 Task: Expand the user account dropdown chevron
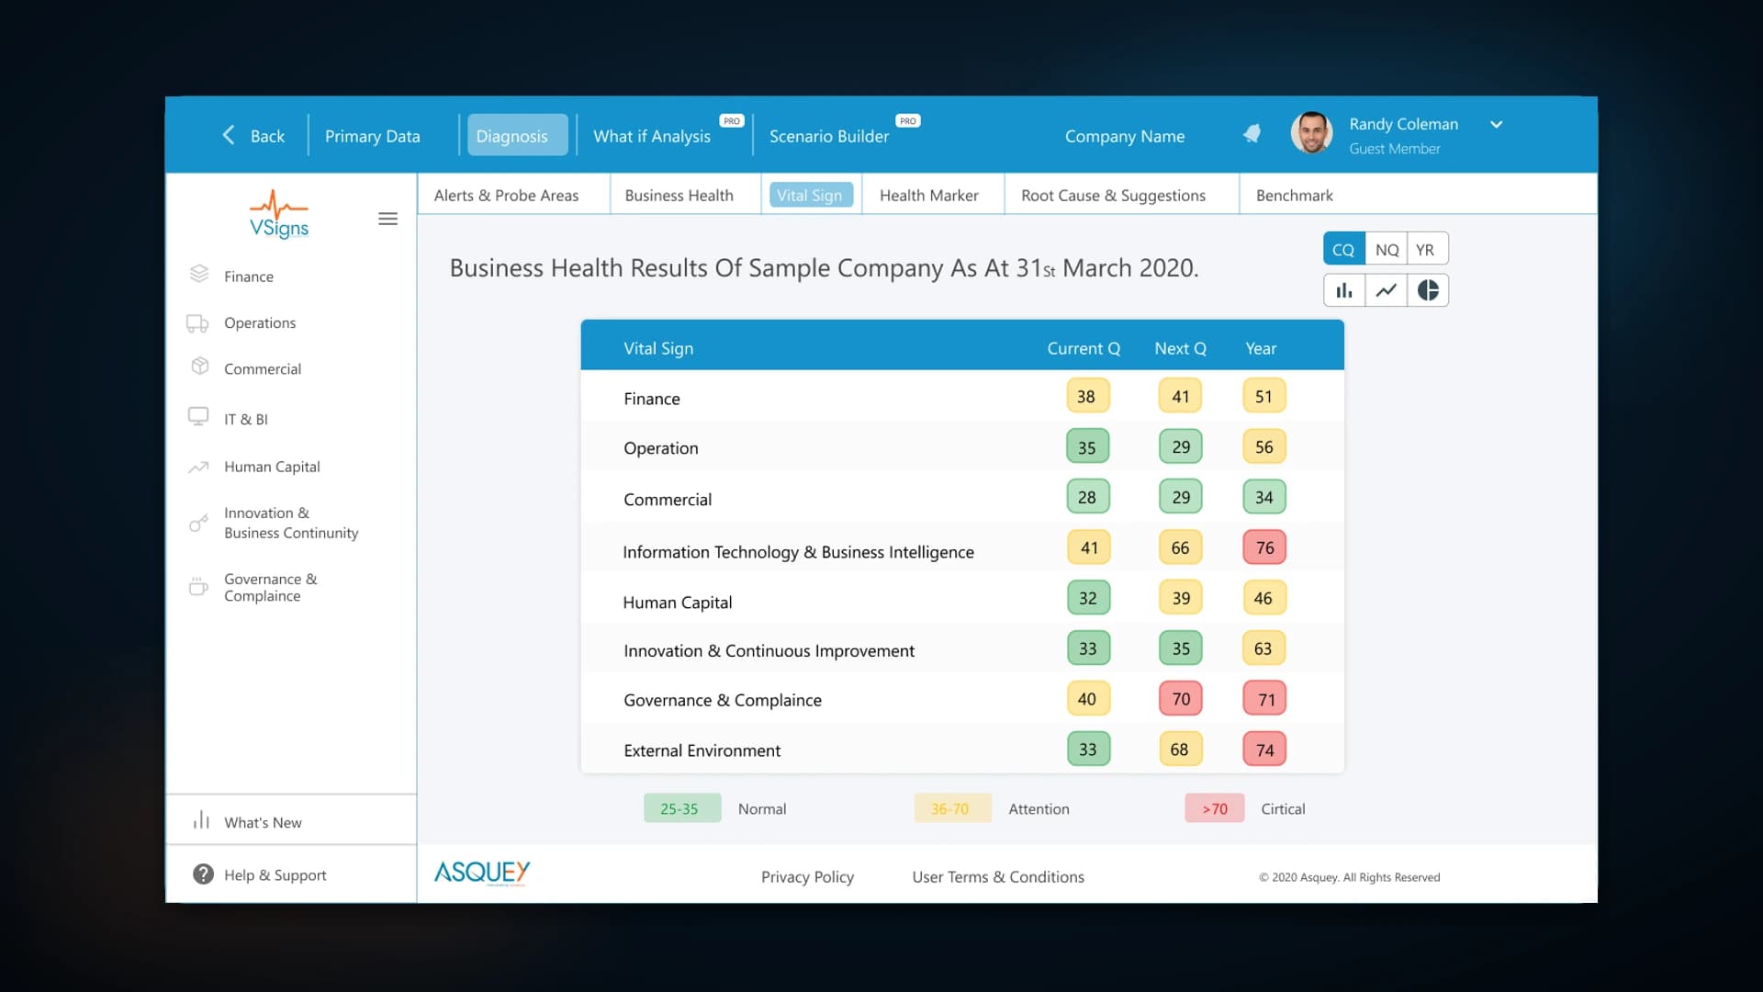[1496, 124]
